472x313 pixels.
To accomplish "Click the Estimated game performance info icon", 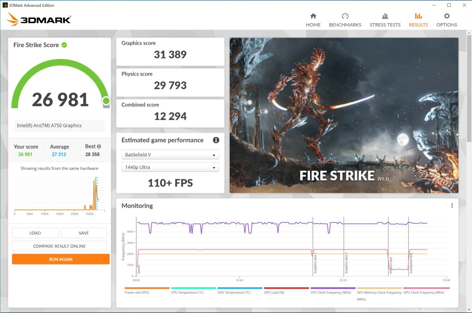I will click(x=216, y=140).
